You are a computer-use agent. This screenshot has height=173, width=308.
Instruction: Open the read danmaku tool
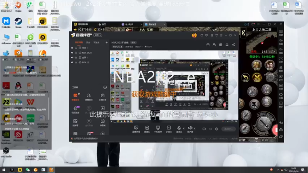tap(75, 123)
